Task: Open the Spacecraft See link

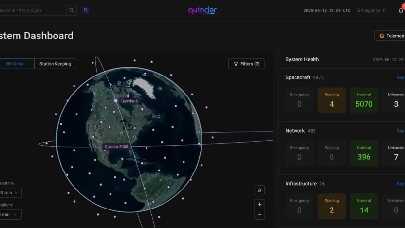Action: click(x=400, y=77)
